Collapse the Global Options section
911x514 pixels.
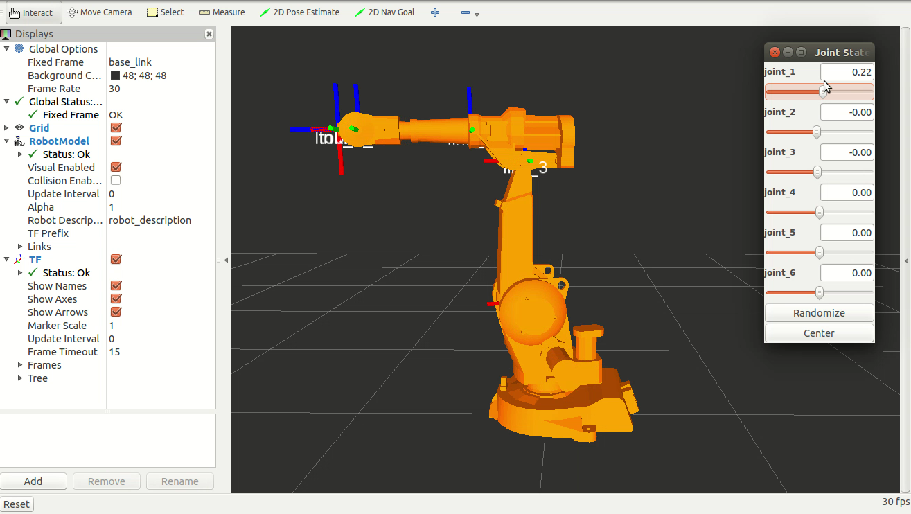click(x=7, y=49)
